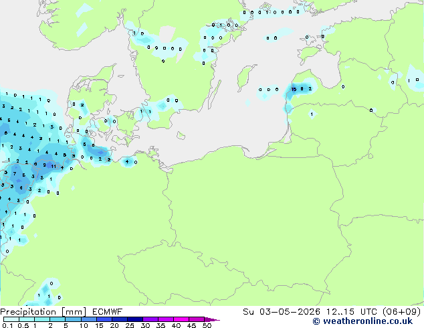
Task: Click the '(06+09)' forecast step label
Action: 402,312
